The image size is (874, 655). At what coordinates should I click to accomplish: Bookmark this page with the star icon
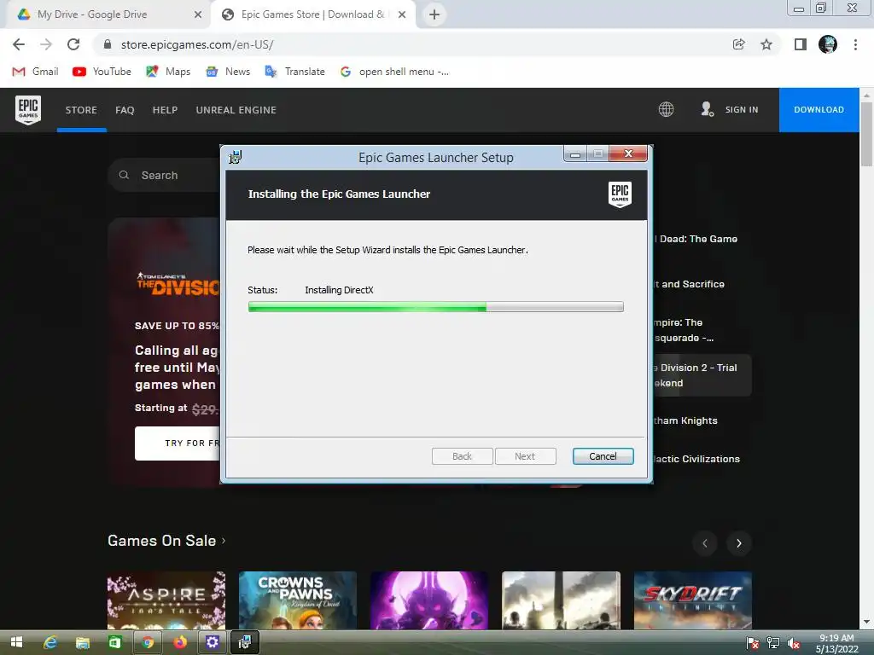coord(766,44)
